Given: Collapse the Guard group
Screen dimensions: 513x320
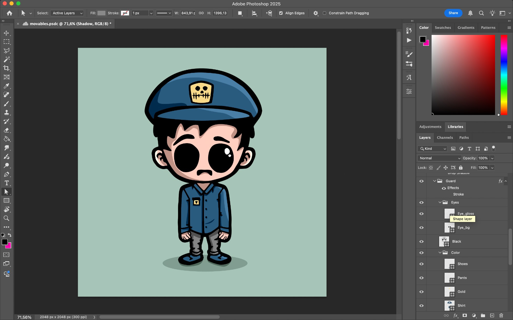Looking at the screenshot, I should tap(435, 181).
